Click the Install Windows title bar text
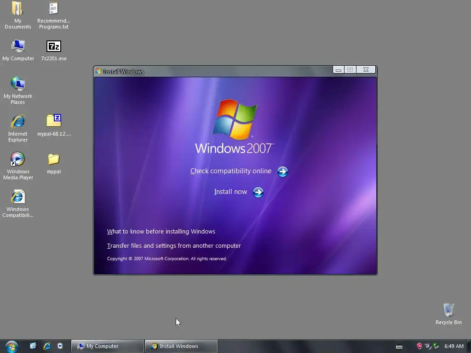Screen dimensions: 471x353 click(124, 71)
